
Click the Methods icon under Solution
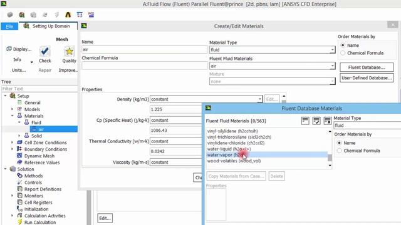pyautogui.click(x=19, y=176)
